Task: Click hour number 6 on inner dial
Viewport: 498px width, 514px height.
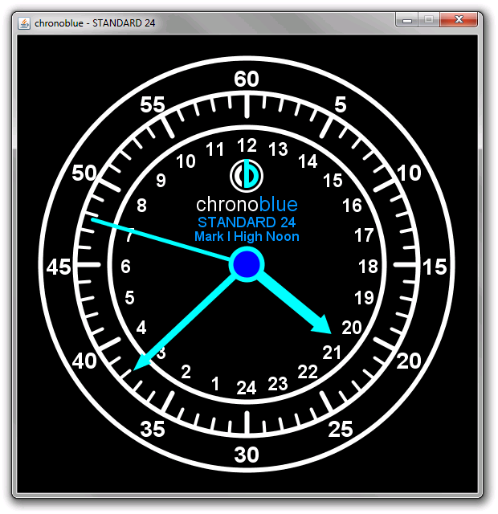Action: 125,267
